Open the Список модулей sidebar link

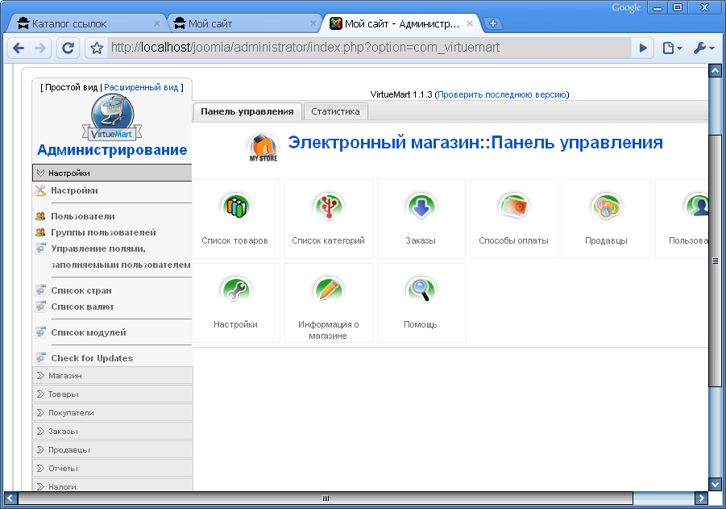(89, 332)
